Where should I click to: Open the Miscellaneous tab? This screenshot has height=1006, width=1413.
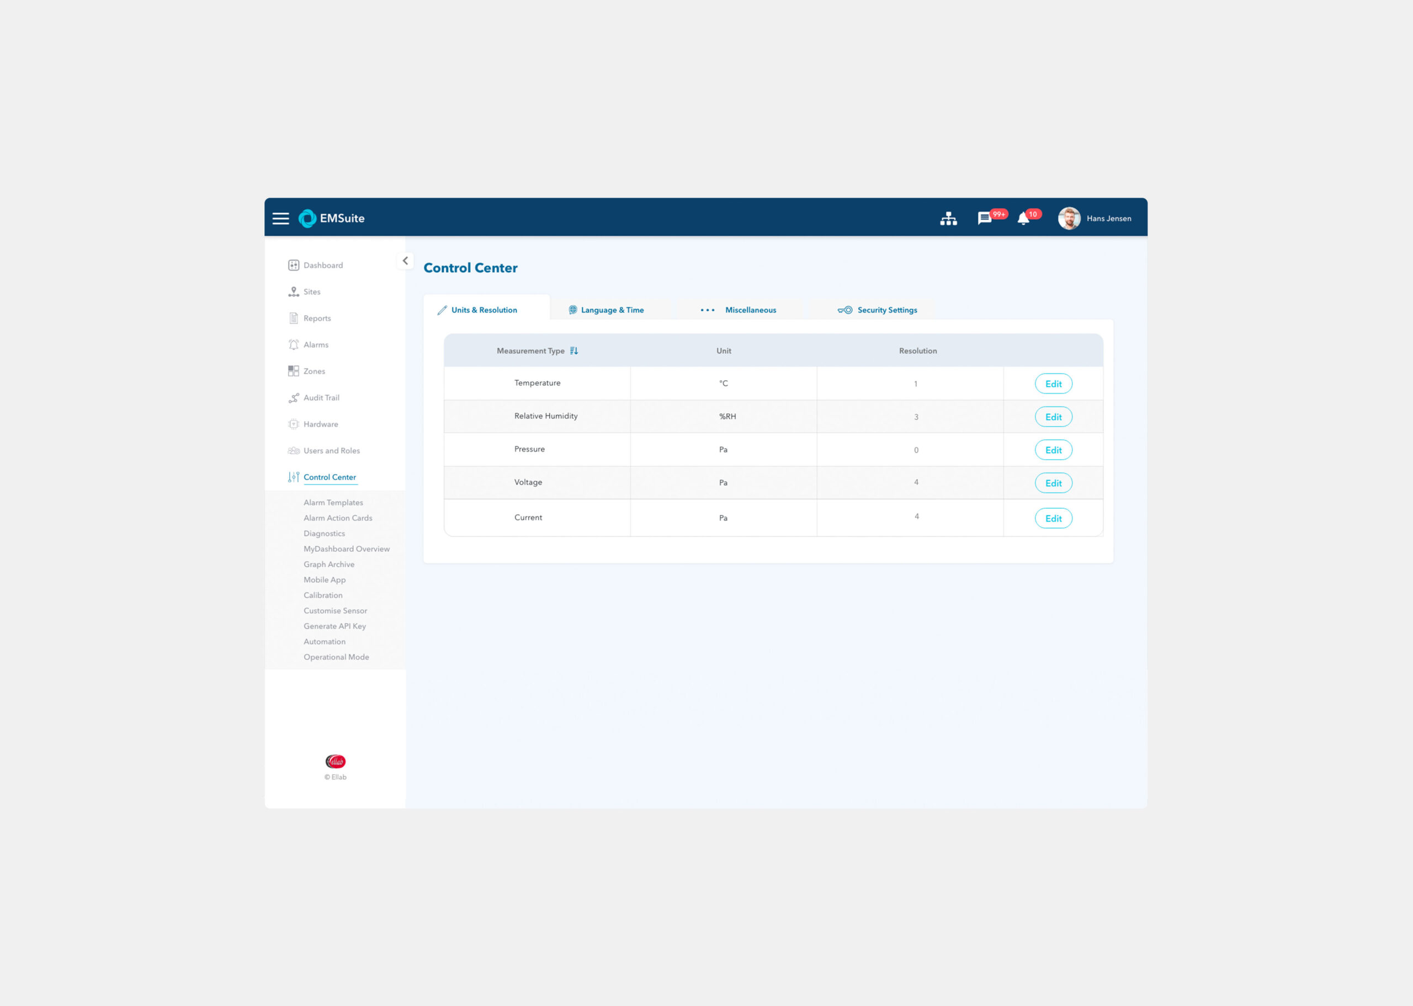coord(750,310)
